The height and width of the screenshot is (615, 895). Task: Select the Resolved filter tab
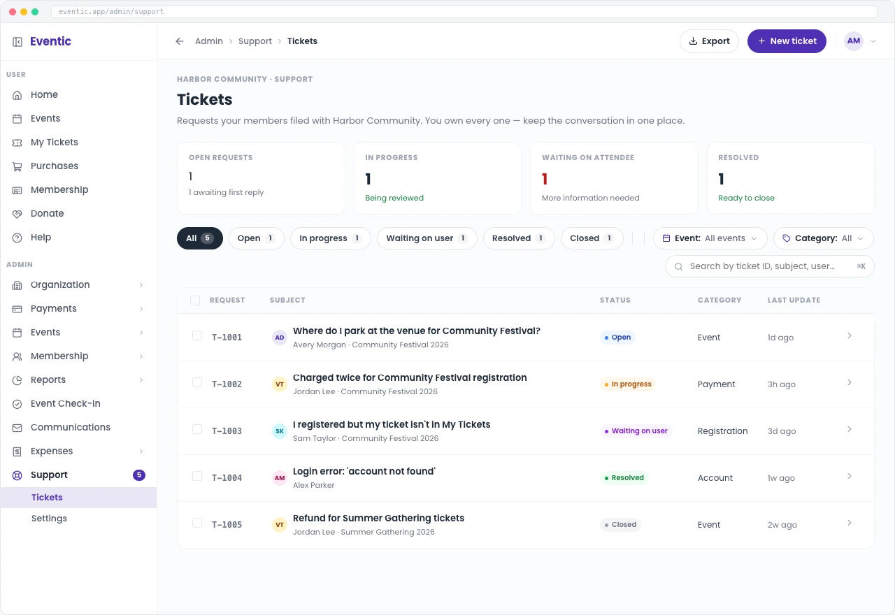pyautogui.click(x=519, y=238)
